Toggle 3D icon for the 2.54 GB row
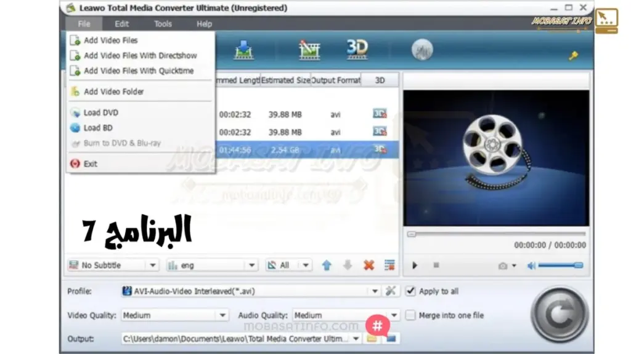 [380, 149]
